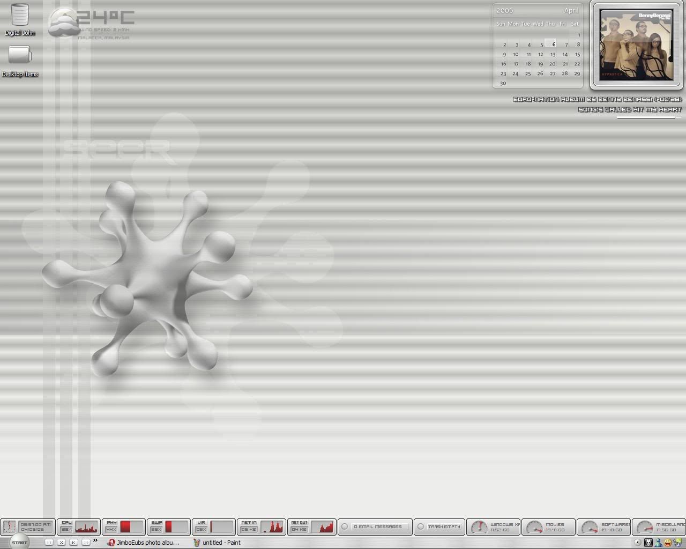Click the Paint icon on the taskbar item
Screen dimensions: 686x549
[197, 543]
